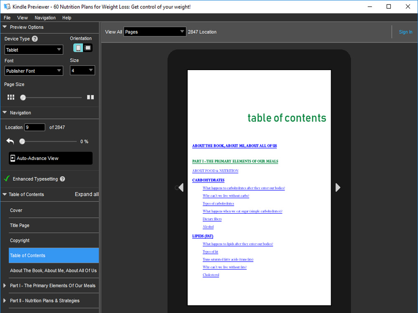
Task: Maximize the Kindle Previewer window
Action: pyautogui.click(x=389, y=6)
